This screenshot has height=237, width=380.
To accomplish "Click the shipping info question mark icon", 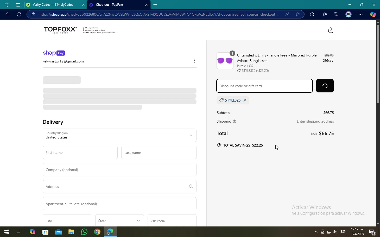I will pyautogui.click(x=234, y=121).
